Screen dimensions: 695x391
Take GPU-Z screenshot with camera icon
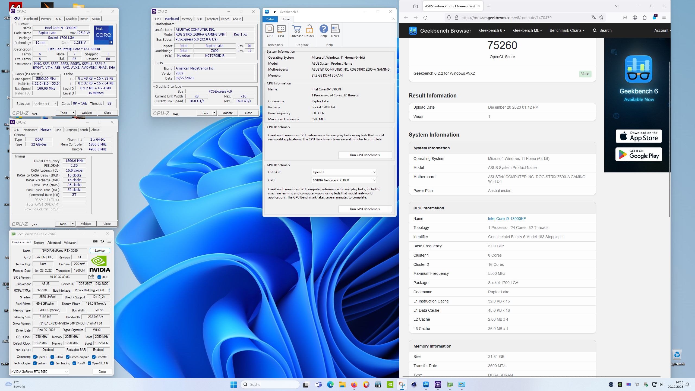coord(95,241)
